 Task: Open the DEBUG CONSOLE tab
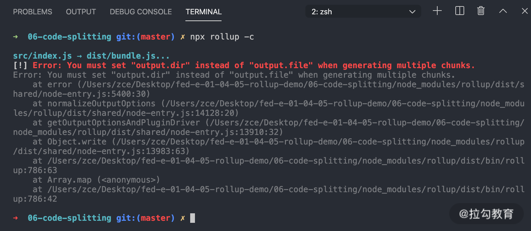pyautogui.click(x=141, y=12)
